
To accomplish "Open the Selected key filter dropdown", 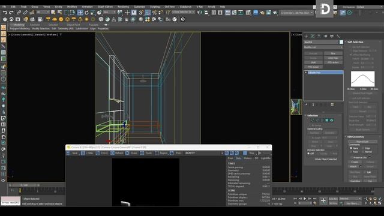I will [350, 199].
